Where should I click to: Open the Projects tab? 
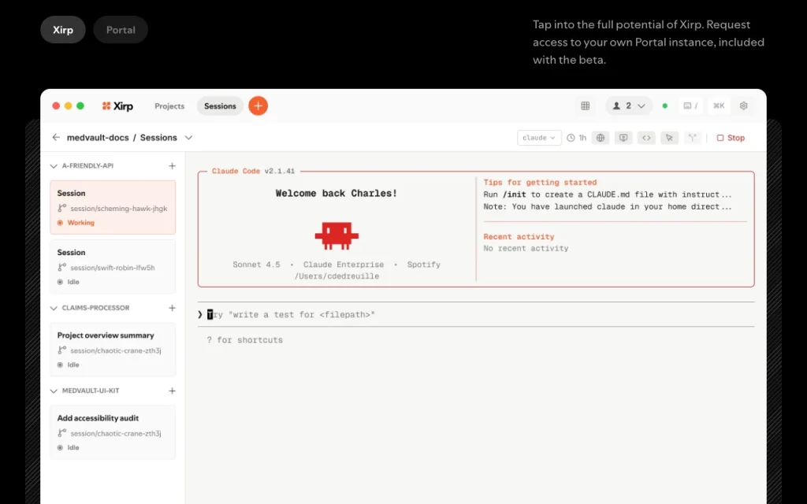169,106
